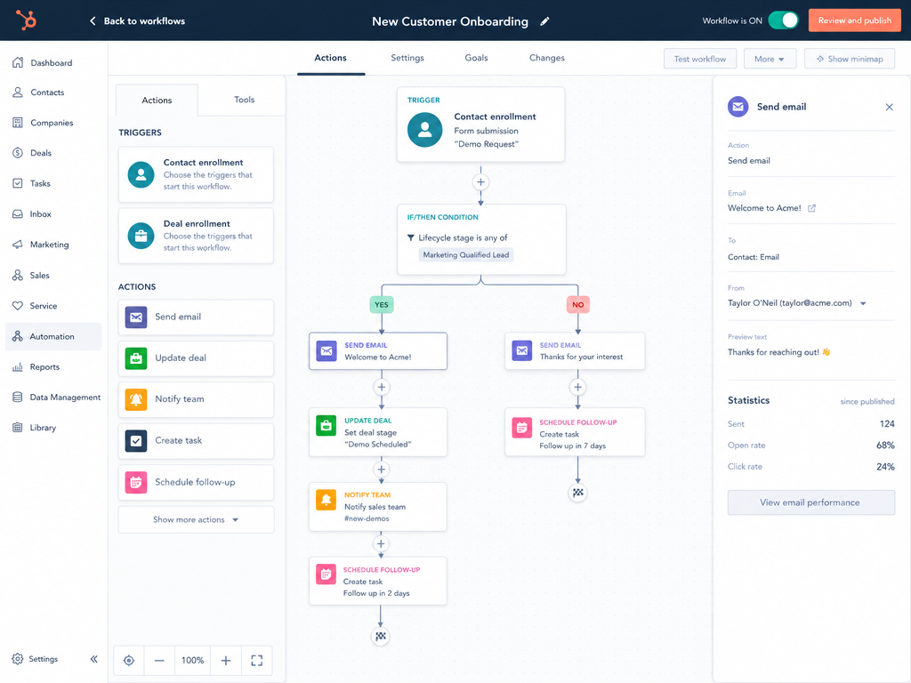Click plus below Notify team step
911x683 pixels.
(x=381, y=543)
